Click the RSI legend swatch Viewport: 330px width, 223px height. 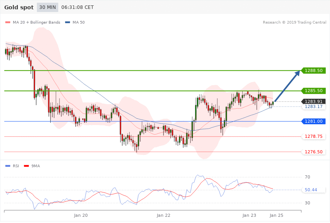8,166
